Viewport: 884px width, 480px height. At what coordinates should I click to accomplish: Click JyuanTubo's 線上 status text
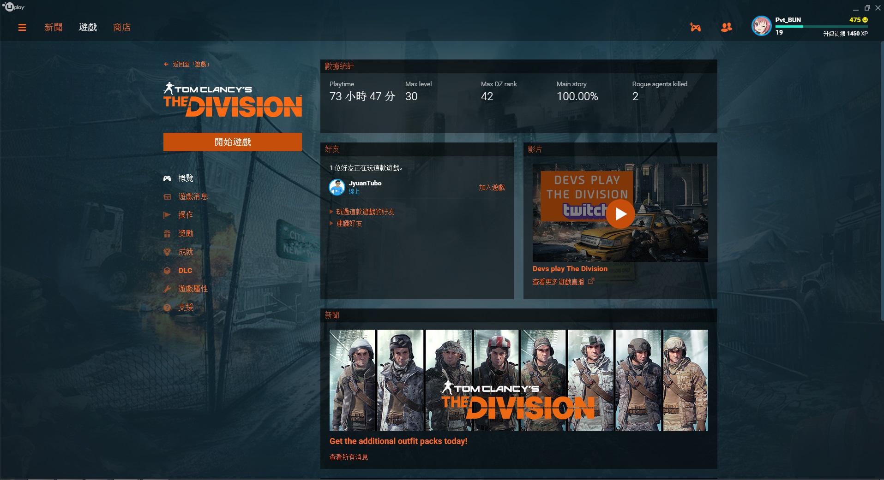pyautogui.click(x=354, y=192)
